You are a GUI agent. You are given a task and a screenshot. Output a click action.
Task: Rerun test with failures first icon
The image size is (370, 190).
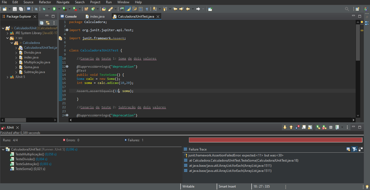(324, 127)
